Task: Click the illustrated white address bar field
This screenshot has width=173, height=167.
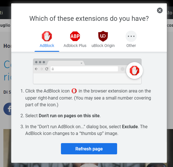Action: [x=84, y=69]
